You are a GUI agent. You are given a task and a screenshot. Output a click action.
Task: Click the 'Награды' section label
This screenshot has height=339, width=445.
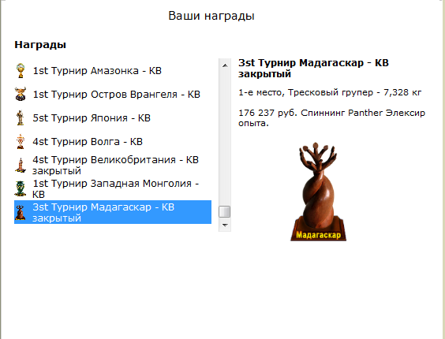click(40, 44)
